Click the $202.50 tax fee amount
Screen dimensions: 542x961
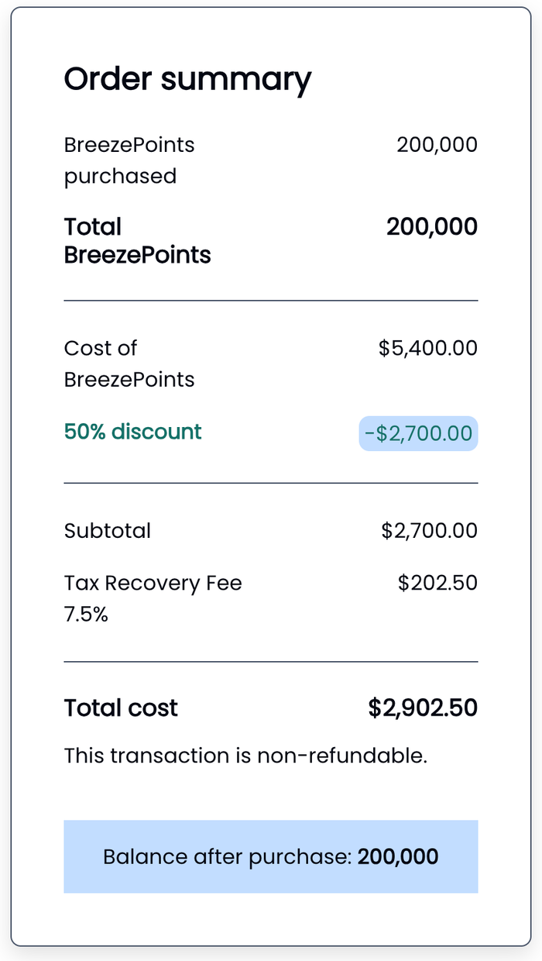click(x=437, y=583)
